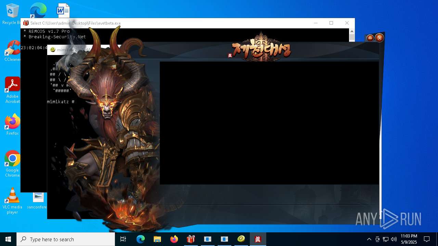Image resolution: width=438 pixels, height=246 pixels.
Task: Launch VLC media player from the desktop
Action: click(x=12, y=201)
